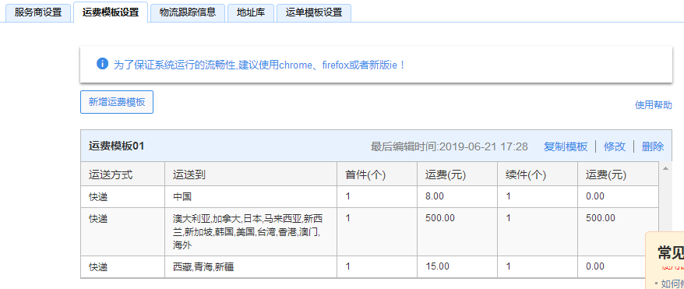Image resolution: width=684 pixels, height=289 pixels.
Task: Click 修改 to edit 运费模板01
Action: coord(615,146)
